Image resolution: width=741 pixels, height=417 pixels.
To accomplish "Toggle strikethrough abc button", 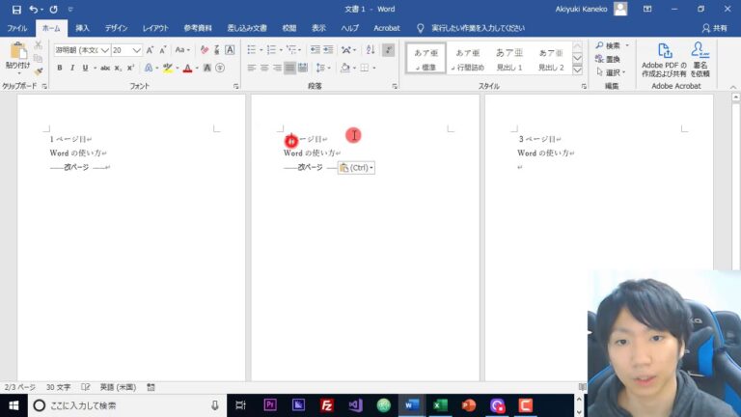I will [105, 69].
